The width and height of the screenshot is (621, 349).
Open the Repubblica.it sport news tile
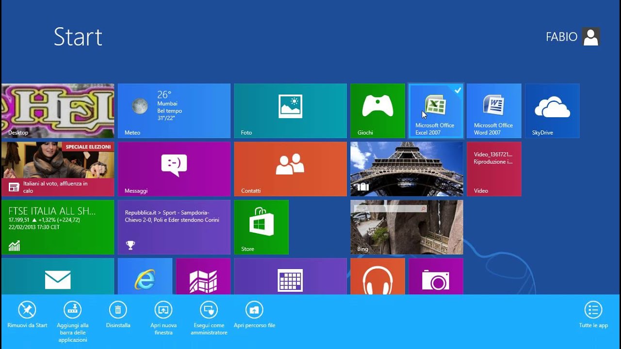174,227
